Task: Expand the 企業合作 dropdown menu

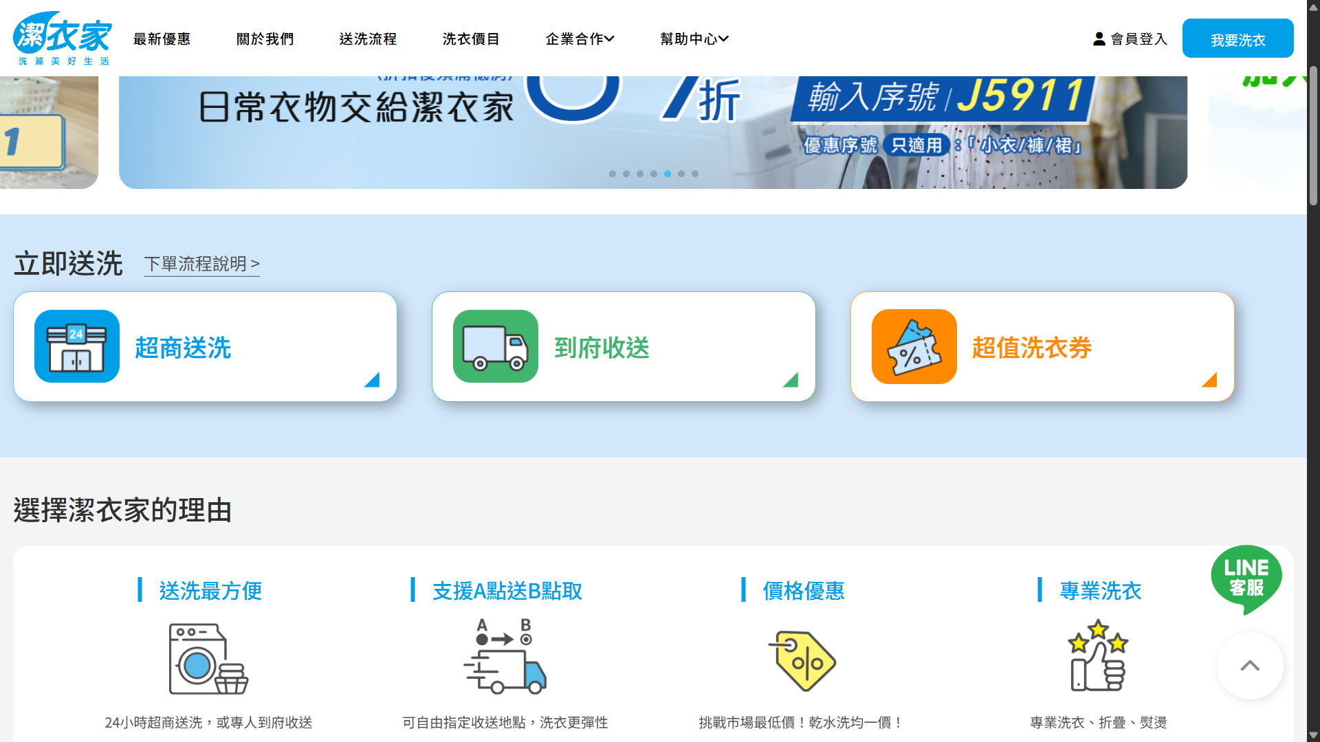Action: pos(580,39)
